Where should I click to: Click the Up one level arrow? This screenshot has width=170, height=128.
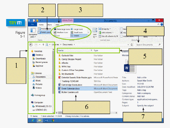click(43, 45)
